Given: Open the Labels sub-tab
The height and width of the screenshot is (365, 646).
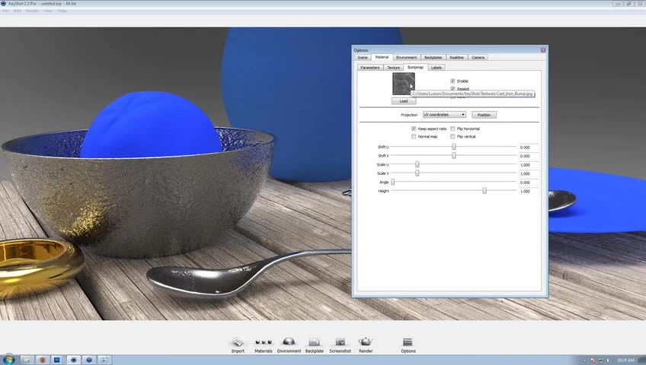Looking at the screenshot, I should [x=437, y=68].
